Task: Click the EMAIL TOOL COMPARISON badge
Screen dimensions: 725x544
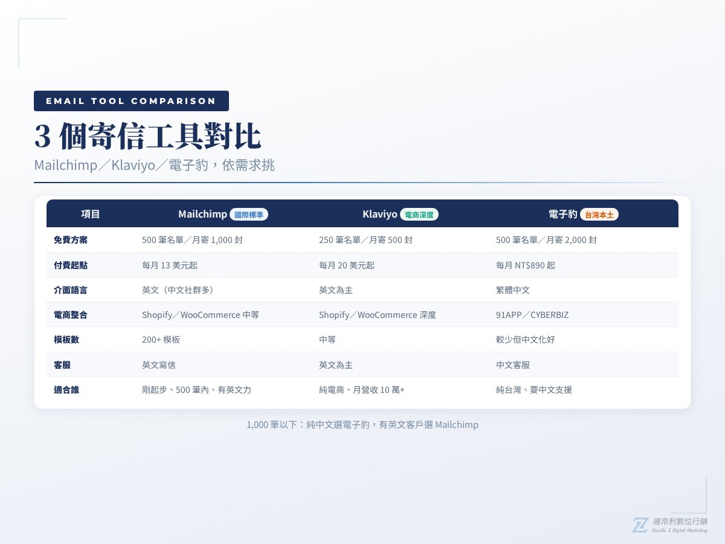Action: pos(131,101)
